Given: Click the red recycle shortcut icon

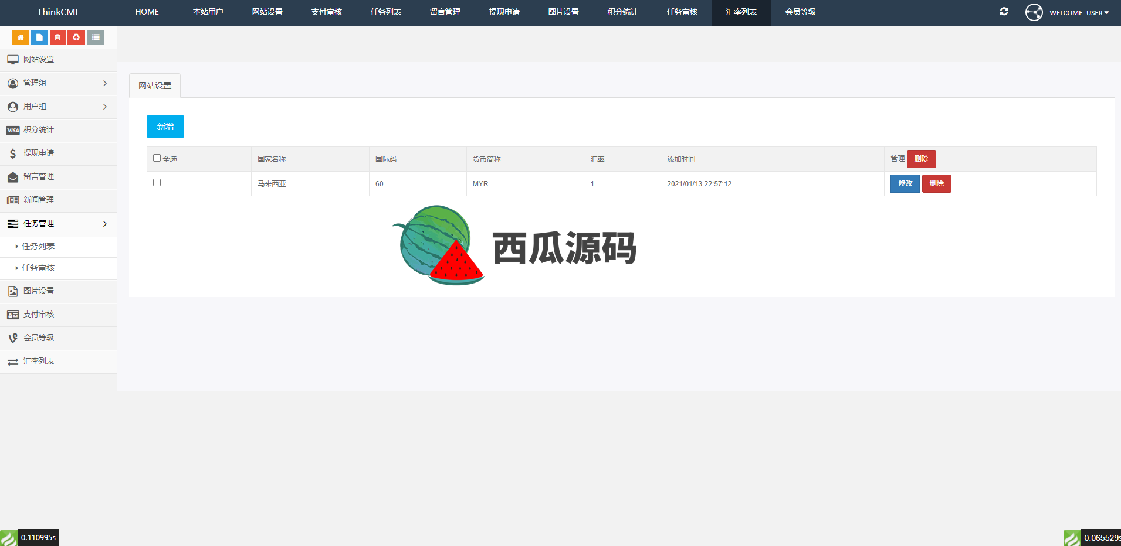Looking at the screenshot, I should click(76, 37).
